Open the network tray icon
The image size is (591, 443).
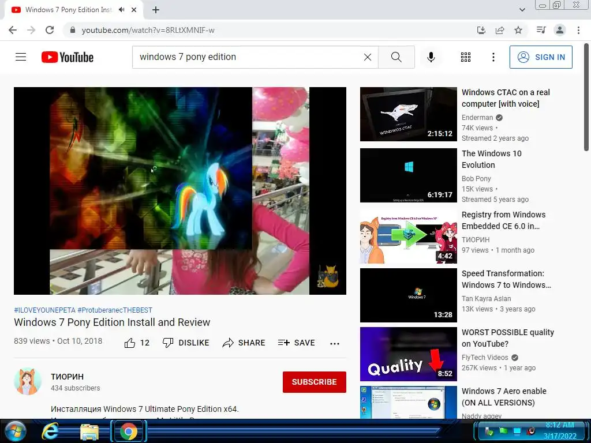517,430
